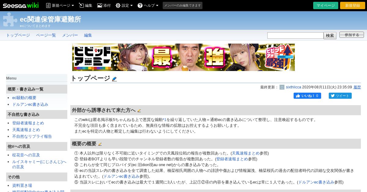Click the 新規登録 button

point(353,5)
